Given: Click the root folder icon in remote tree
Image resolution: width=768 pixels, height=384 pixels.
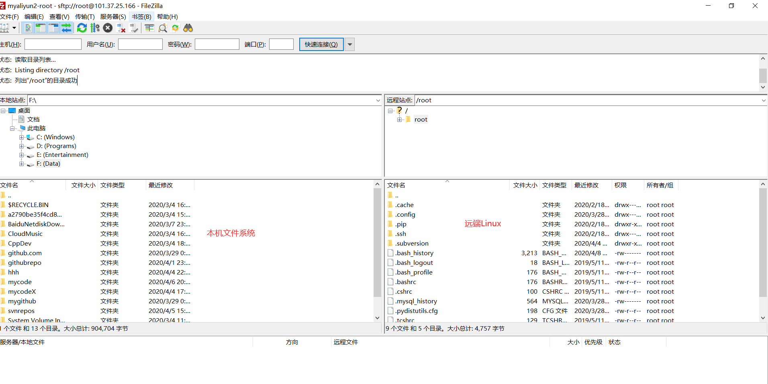Looking at the screenshot, I should (408, 119).
